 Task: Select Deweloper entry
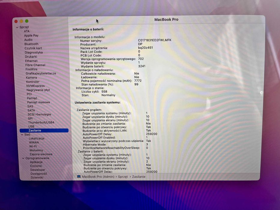coord(38,170)
